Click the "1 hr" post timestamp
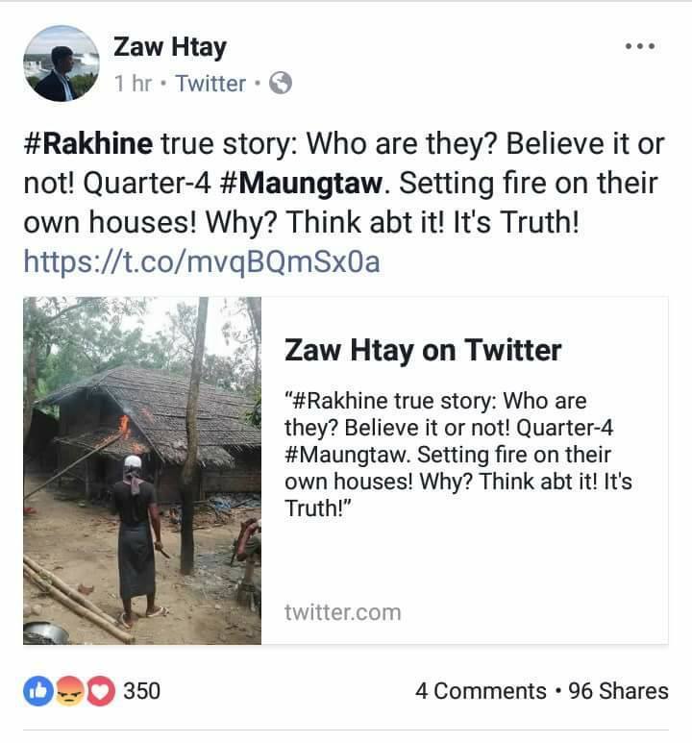The image size is (692, 743). 133,84
